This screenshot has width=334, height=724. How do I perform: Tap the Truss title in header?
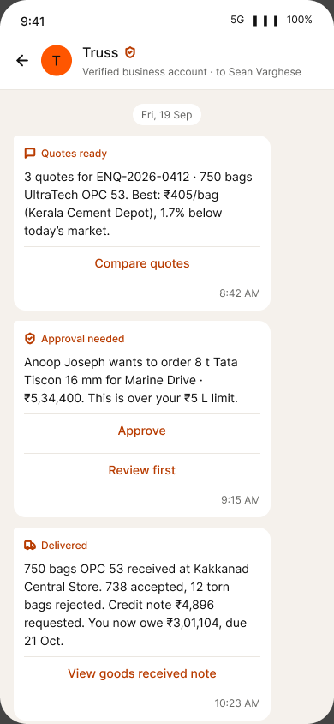pyautogui.click(x=100, y=52)
